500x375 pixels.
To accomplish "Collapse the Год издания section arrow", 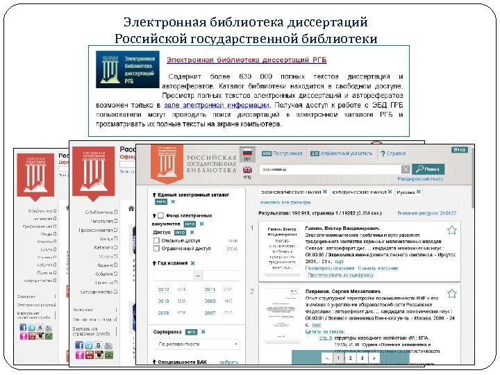I will [154, 263].
